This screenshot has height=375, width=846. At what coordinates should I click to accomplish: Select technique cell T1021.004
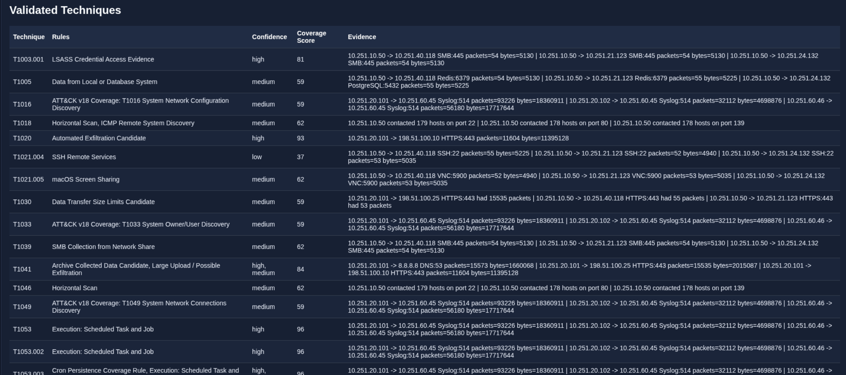tap(28, 157)
